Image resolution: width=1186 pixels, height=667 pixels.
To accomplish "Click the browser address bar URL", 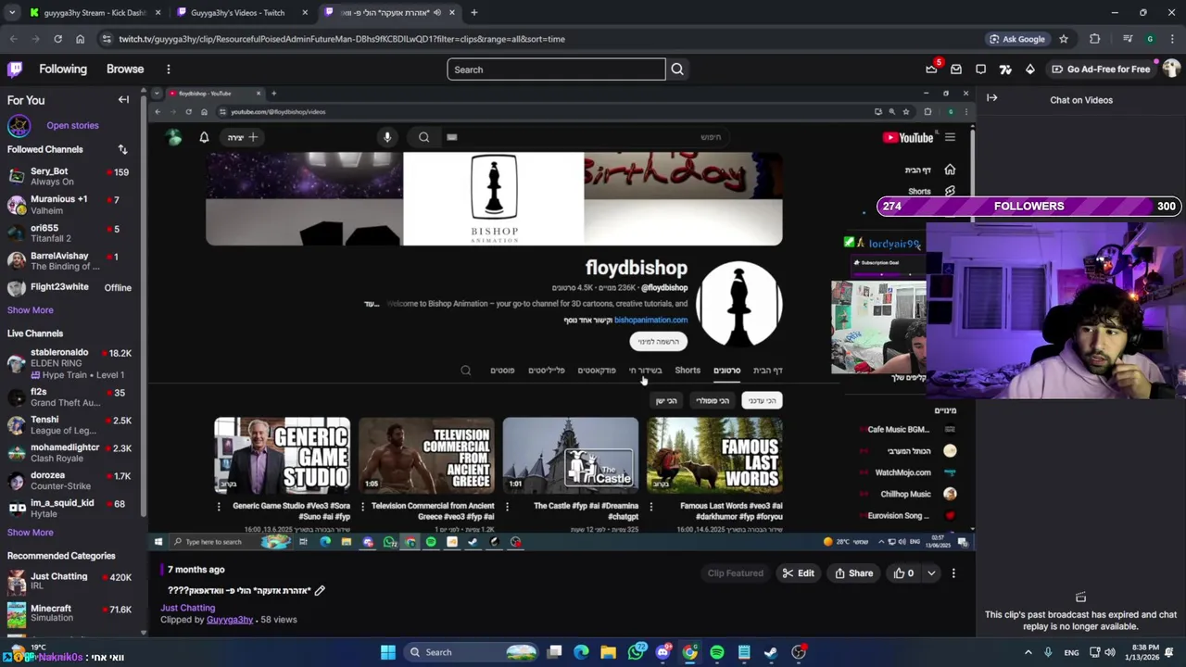I will (x=342, y=39).
